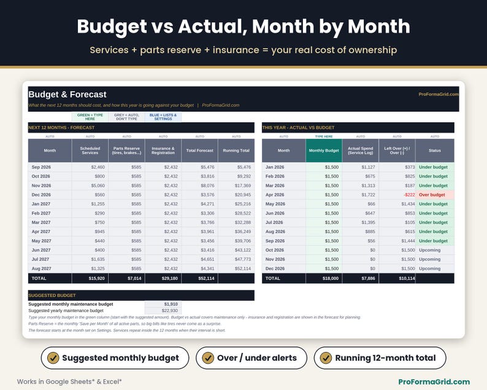Select the Scheduled Services column header
Image resolution: width=487 pixels, height=390 pixels.
click(90, 150)
